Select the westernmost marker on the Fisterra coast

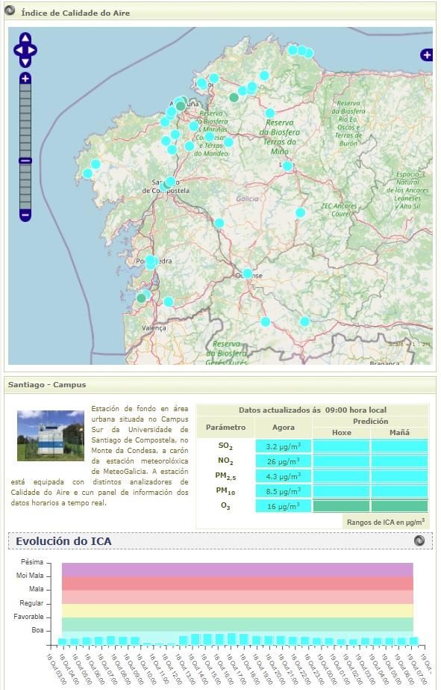pyautogui.click(x=87, y=173)
